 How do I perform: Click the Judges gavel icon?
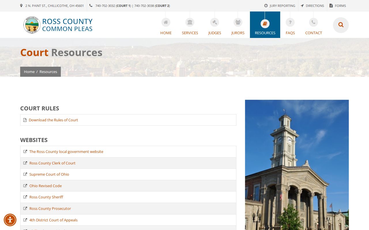tap(214, 22)
